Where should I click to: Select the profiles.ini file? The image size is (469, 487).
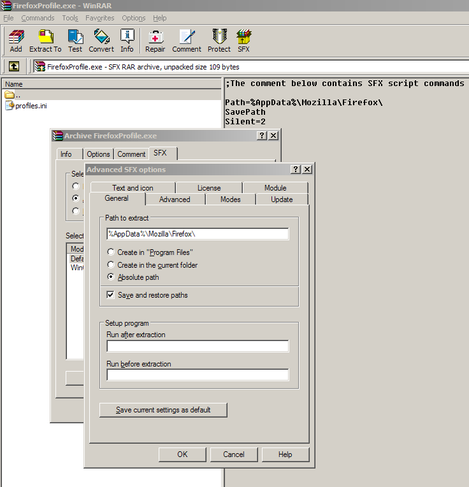(26, 106)
